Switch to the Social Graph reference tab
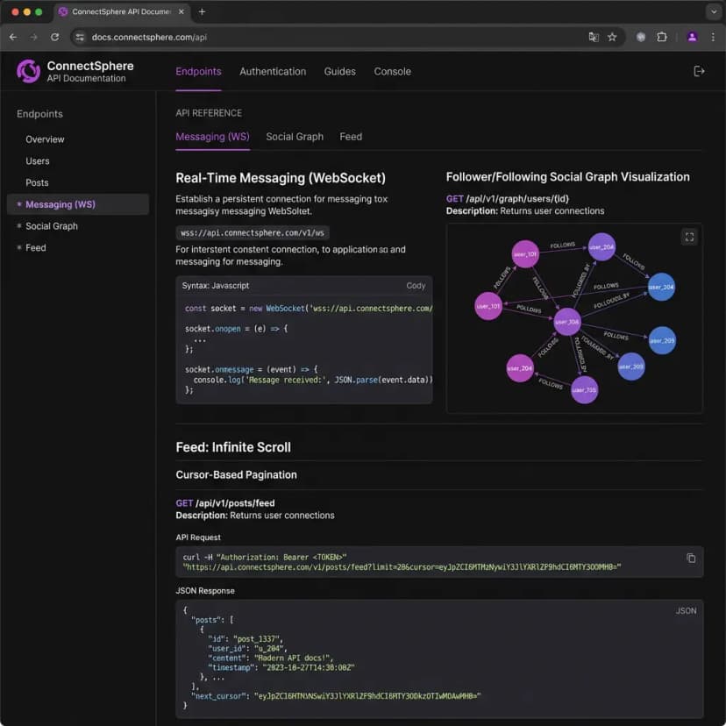 [295, 137]
